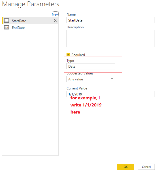The image size is (156, 171).
Task: Delete the StartDate parameter with the X
Action: coord(55,21)
